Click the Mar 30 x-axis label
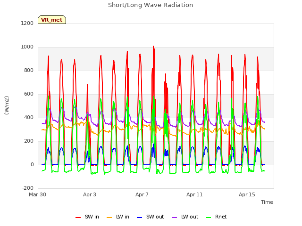The image size is (302, 226). click(37, 194)
